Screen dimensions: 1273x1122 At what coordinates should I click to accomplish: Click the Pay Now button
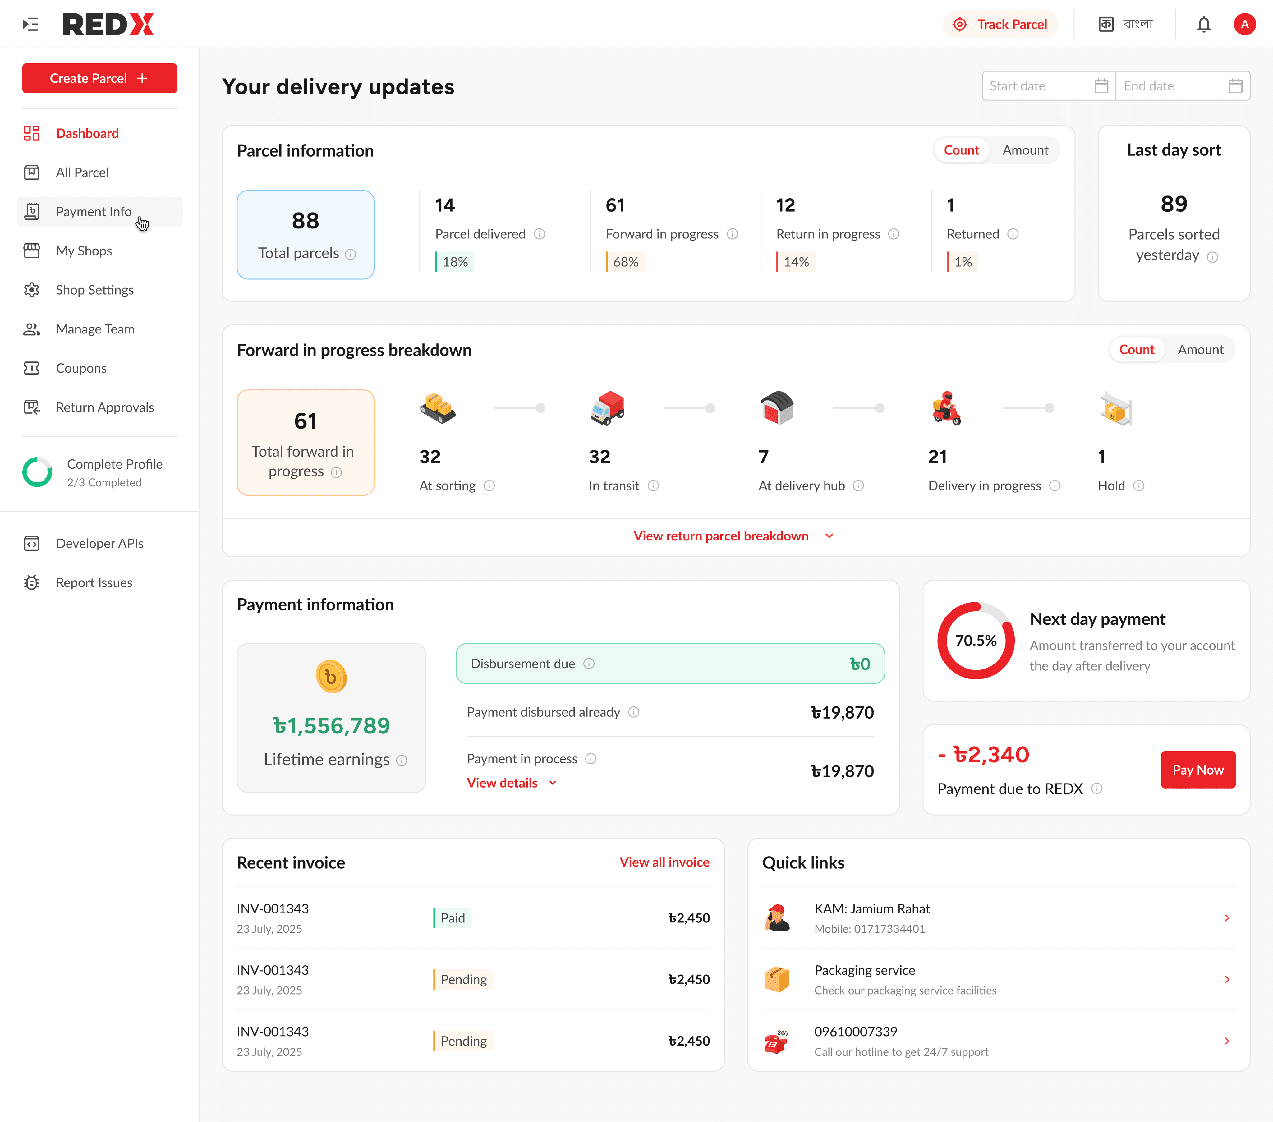[x=1197, y=769]
